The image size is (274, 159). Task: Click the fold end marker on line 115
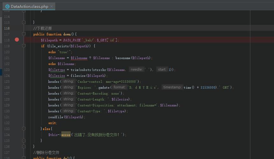tap(24, 22)
